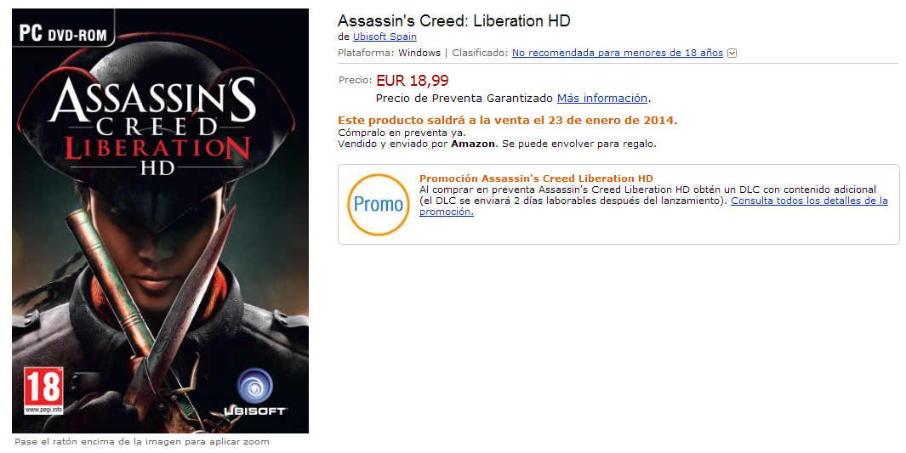Viewport: 906px width, 453px height.
Task: Click the product title 'Assassin's Creed: Liberation HD'
Action: pyautogui.click(x=453, y=20)
